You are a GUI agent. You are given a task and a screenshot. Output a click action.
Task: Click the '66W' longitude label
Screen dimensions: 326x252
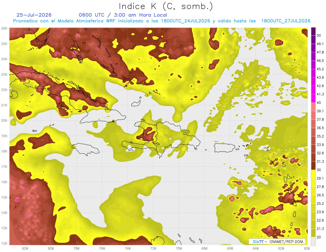click(230, 248)
